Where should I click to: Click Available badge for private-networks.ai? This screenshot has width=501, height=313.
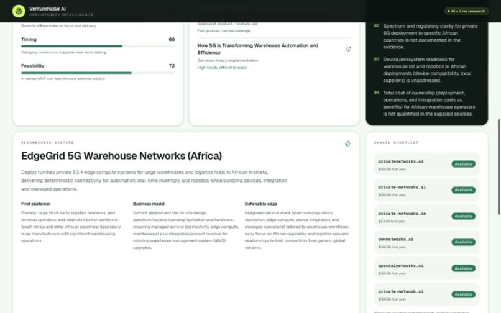pyautogui.click(x=463, y=190)
